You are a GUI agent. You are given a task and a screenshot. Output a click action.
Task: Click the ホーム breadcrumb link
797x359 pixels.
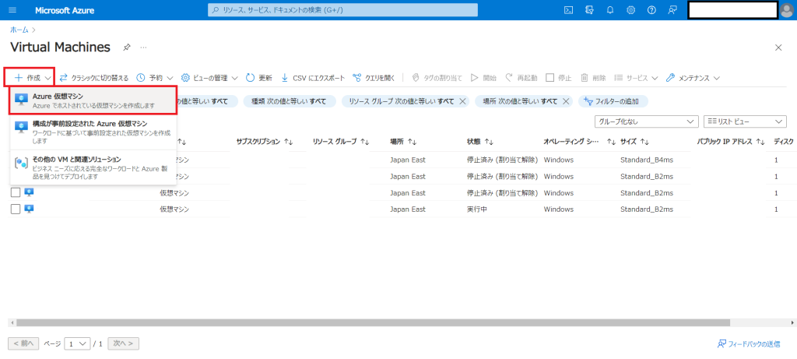19,30
